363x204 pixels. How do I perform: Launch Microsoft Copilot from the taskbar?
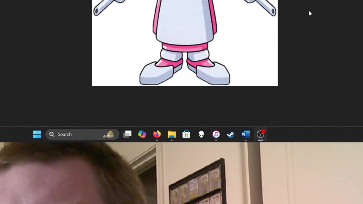pyautogui.click(x=142, y=134)
